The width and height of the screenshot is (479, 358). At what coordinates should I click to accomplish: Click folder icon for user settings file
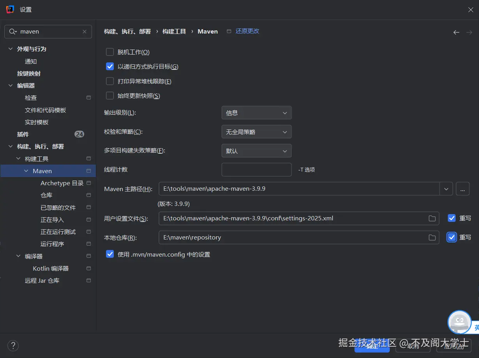coord(432,218)
